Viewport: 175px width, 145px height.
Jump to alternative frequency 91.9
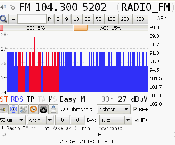(x=154, y=62)
